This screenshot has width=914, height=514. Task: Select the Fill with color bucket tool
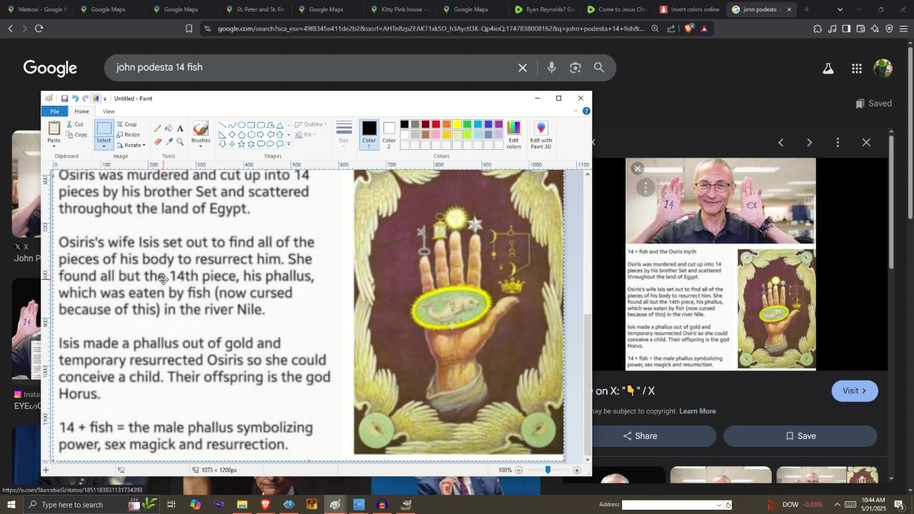[x=169, y=128]
